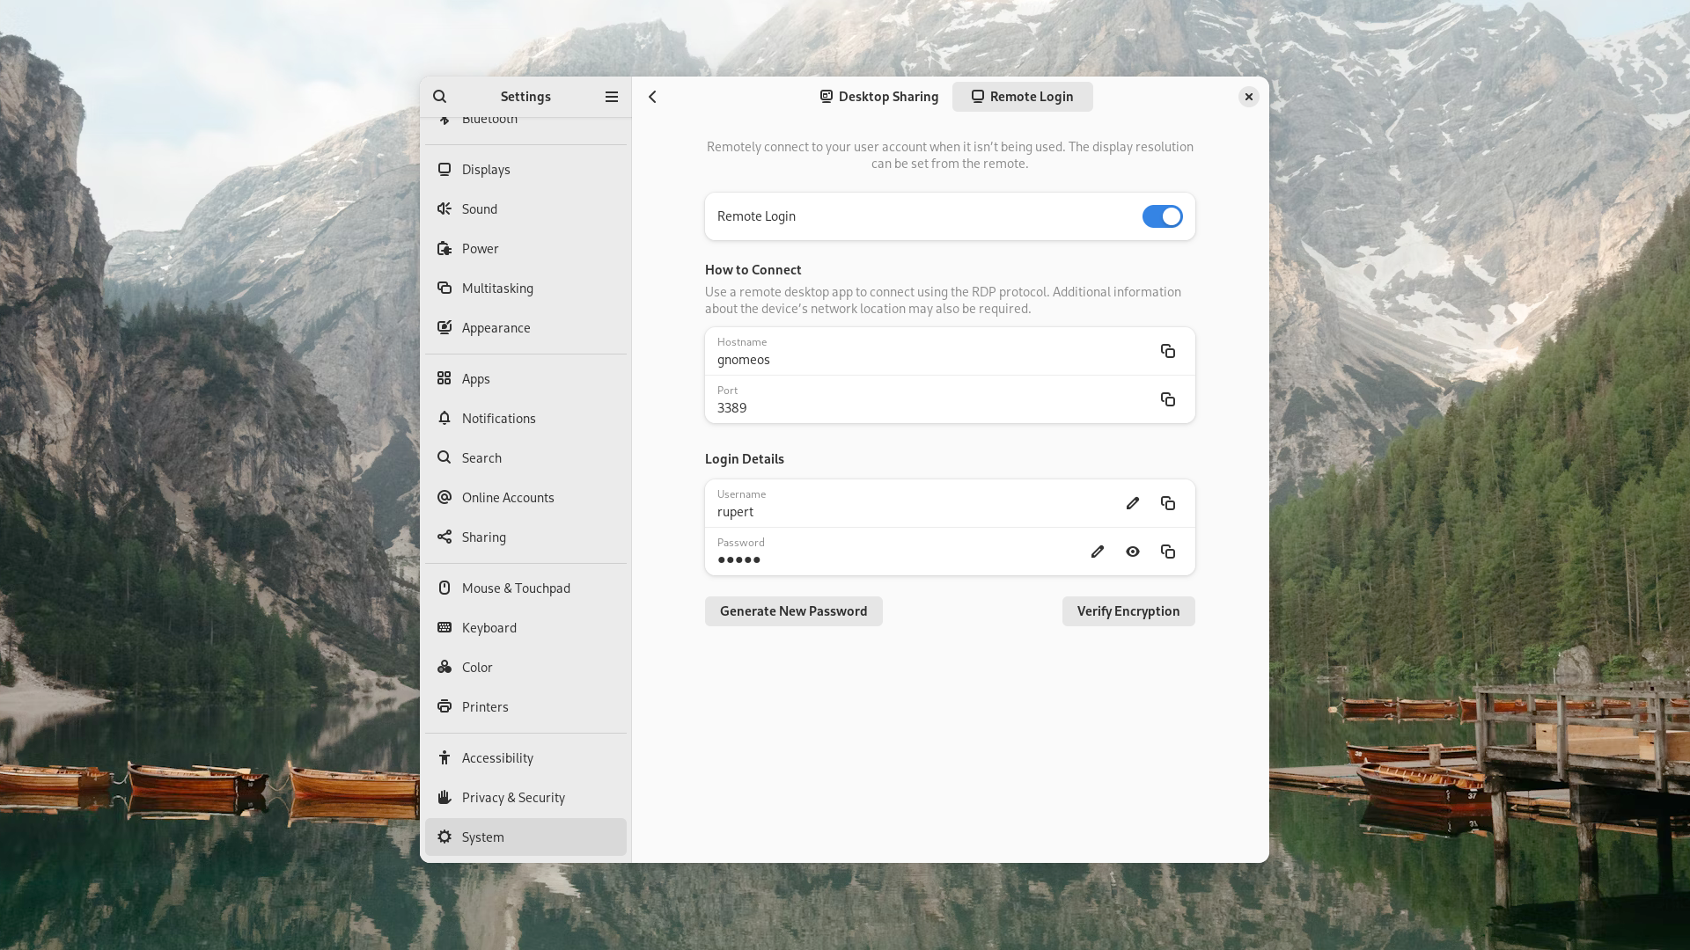Reveal the password with the eye icon
The height and width of the screenshot is (950, 1690).
click(1133, 552)
